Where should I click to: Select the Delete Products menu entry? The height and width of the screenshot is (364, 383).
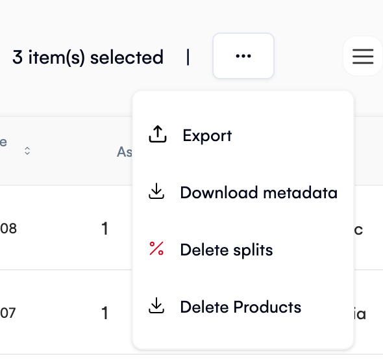coord(241,307)
